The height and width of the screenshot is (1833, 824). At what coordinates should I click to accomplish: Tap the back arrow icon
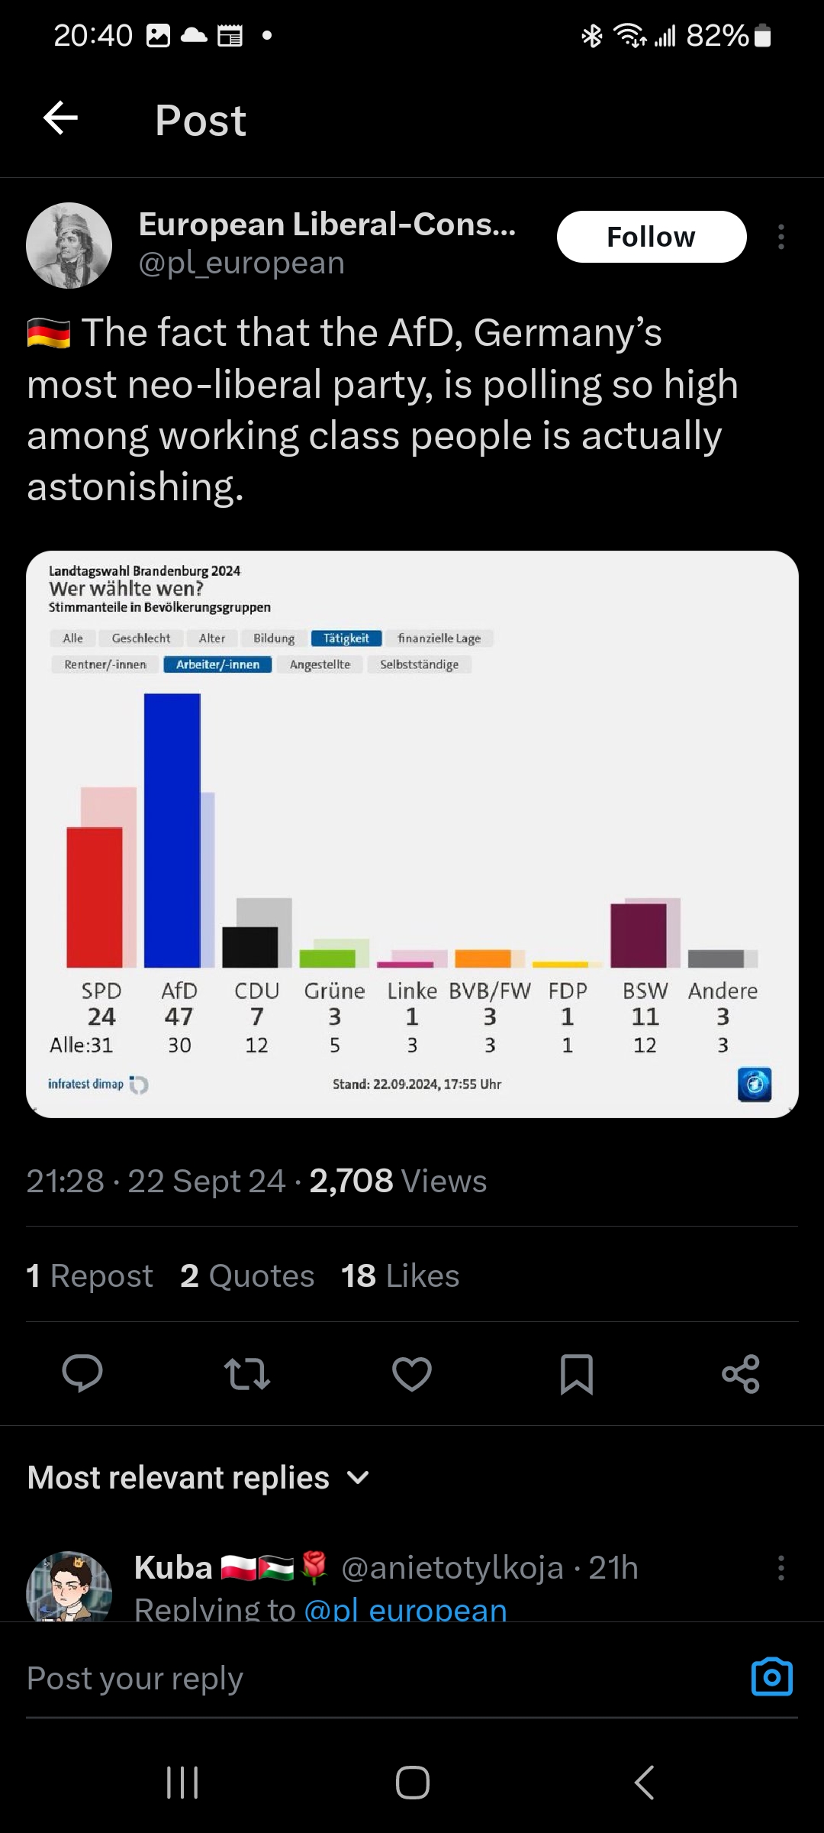[61, 118]
